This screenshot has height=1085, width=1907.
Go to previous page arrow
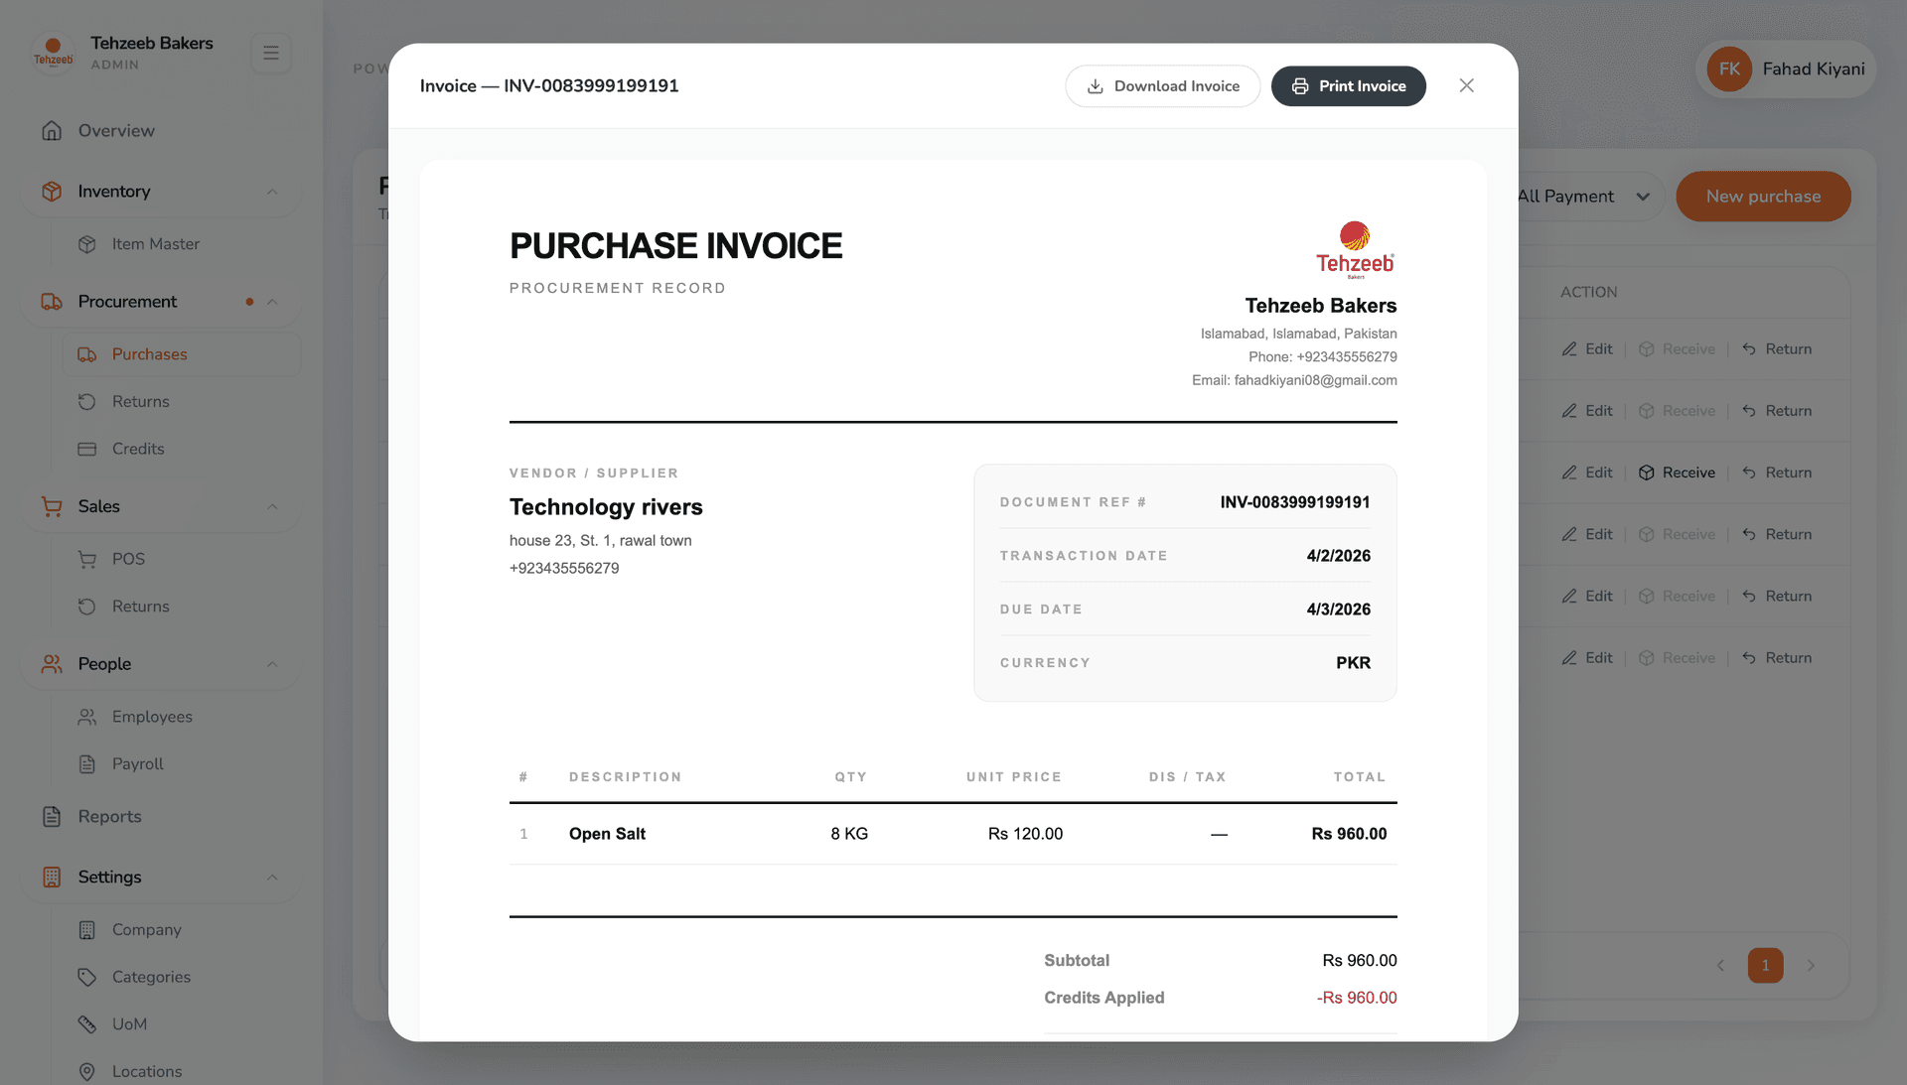pos(1720,965)
